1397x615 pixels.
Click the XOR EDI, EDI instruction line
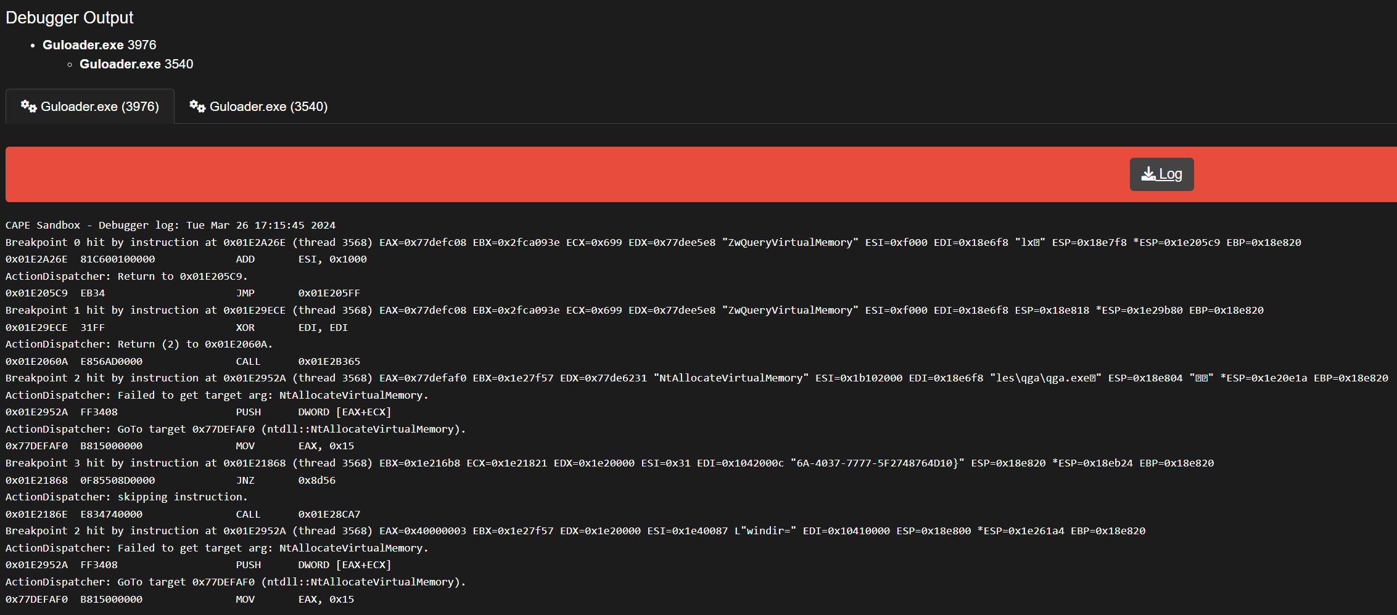coord(176,328)
